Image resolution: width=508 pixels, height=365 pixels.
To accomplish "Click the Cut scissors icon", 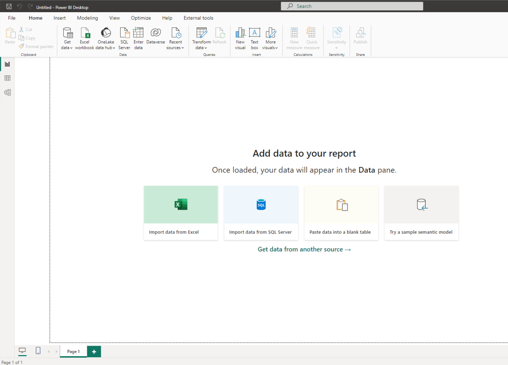I will (x=21, y=29).
